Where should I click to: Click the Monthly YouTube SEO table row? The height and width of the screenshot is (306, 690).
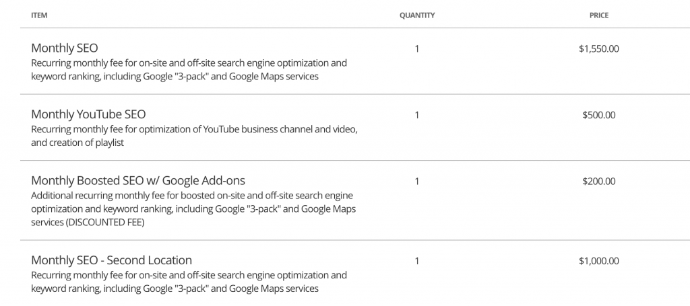(x=355, y=127)
